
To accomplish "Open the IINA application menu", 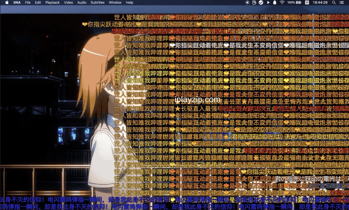I will click(17, 2).
